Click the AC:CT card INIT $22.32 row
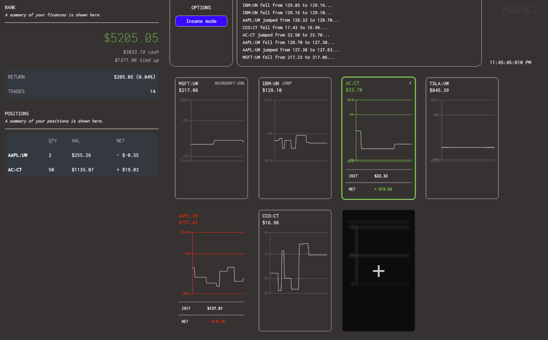Screen dimensions: 548x340 379,176
